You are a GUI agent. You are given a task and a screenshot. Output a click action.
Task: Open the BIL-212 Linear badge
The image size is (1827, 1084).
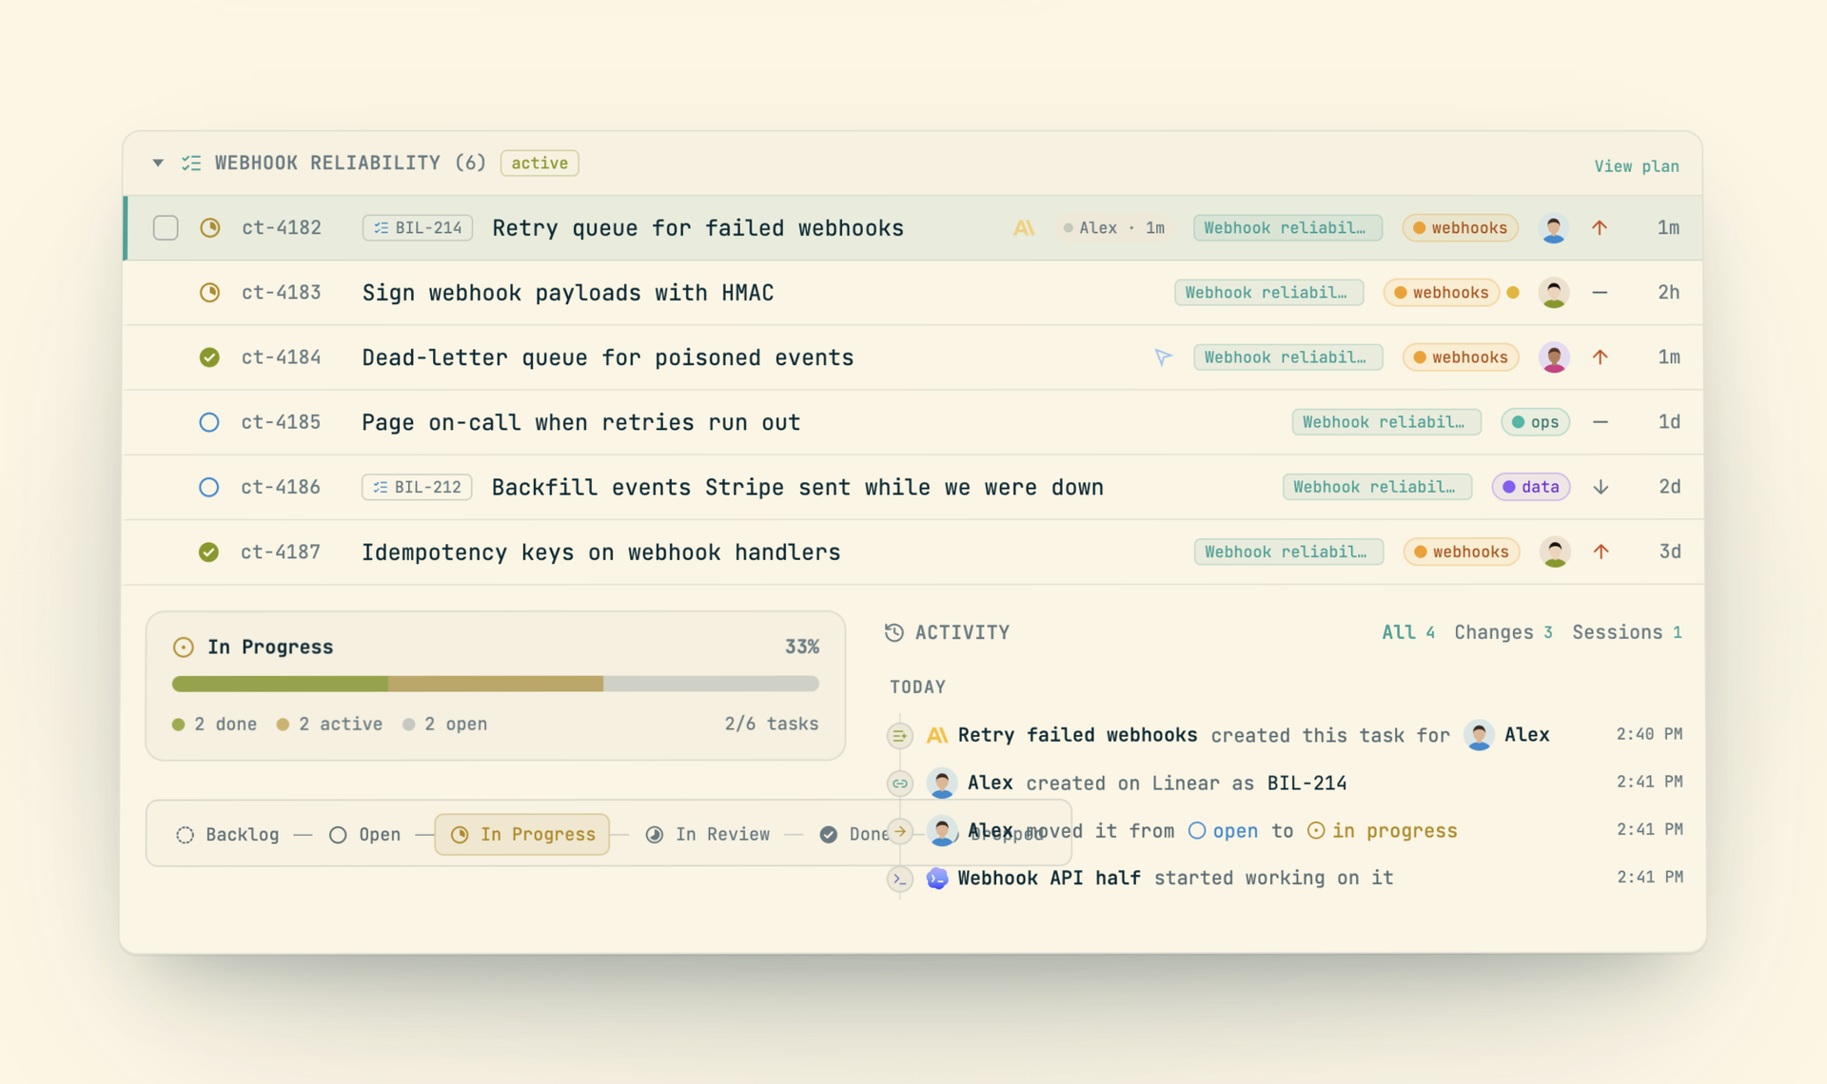[x=417, y=487]
